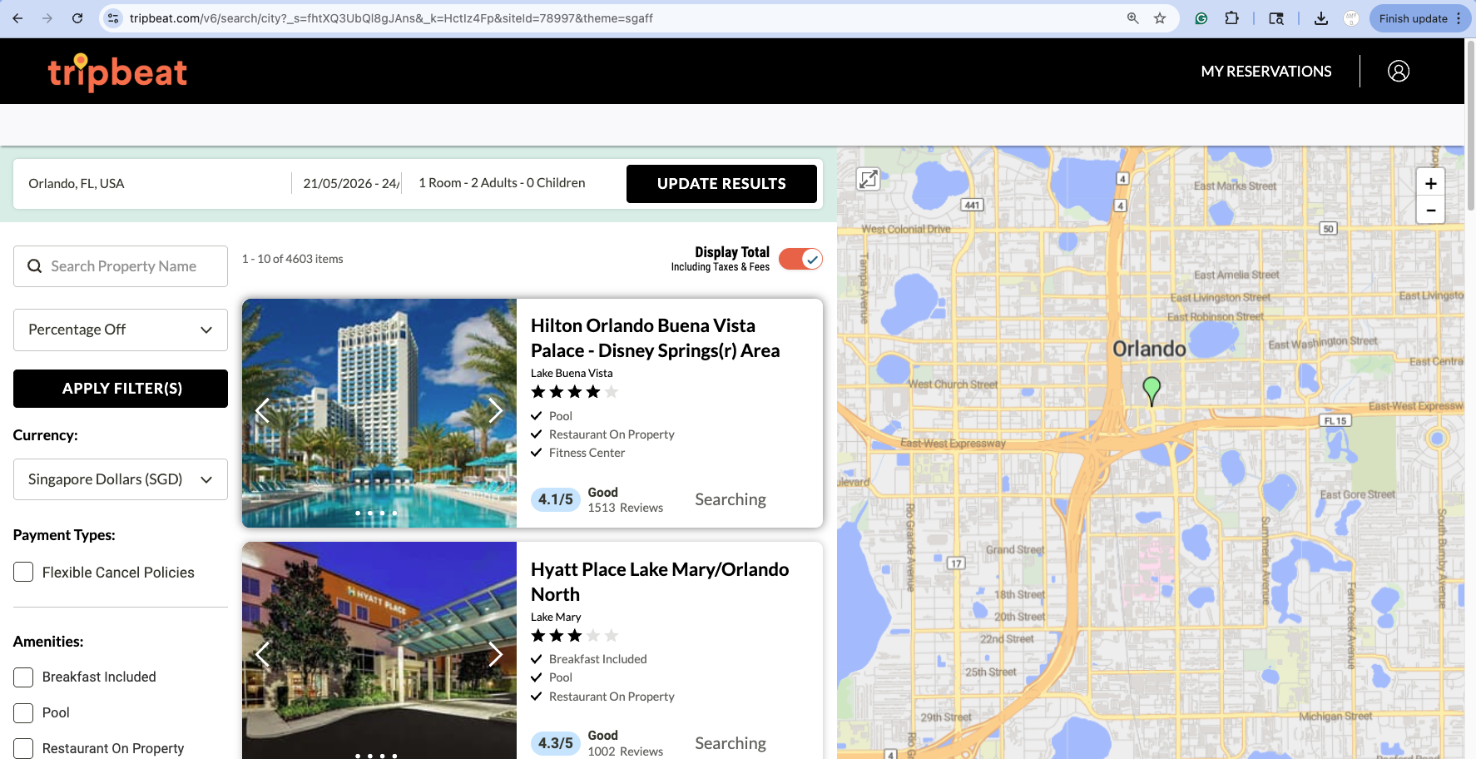Open the 21/05/2026 date range picker
This screenshot has width=1476, height=759.
[351, 183]
